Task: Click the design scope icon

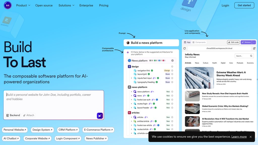Action: pos(129,66)
